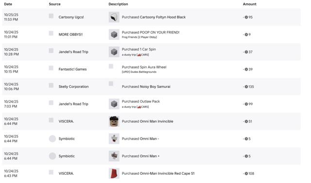Image resolution: width=311 pixels, height=183 pixels.
Task: Click the Spin Aura Wheel placeholder icon
Action: coord(111,67)
